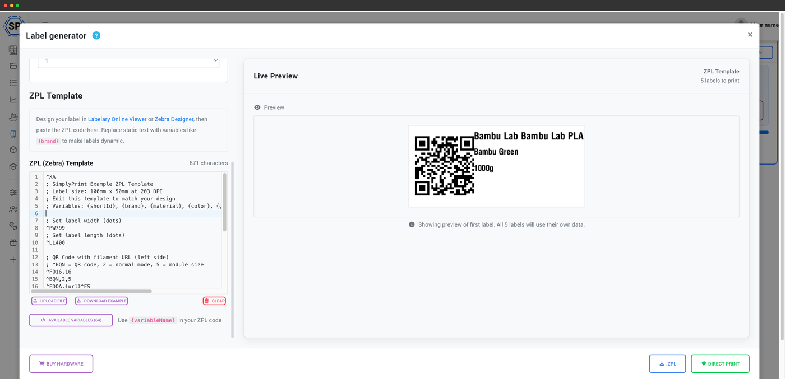Open the files folder icon in sidebar
Image resolution: width=785 pixels, height=379 pixels.
click(13, 66)
